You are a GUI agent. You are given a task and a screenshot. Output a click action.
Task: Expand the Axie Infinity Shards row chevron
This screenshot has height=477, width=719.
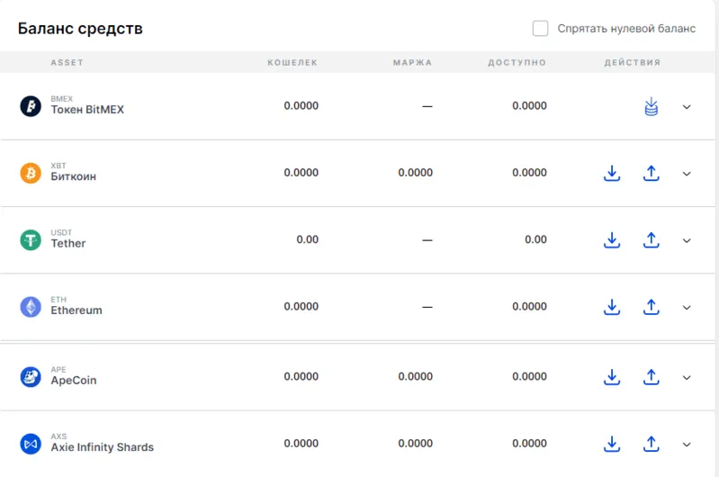click(x=687, y=445)
